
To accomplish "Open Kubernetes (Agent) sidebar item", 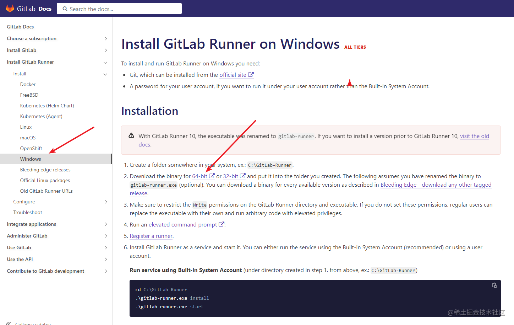I will [41, 116].
